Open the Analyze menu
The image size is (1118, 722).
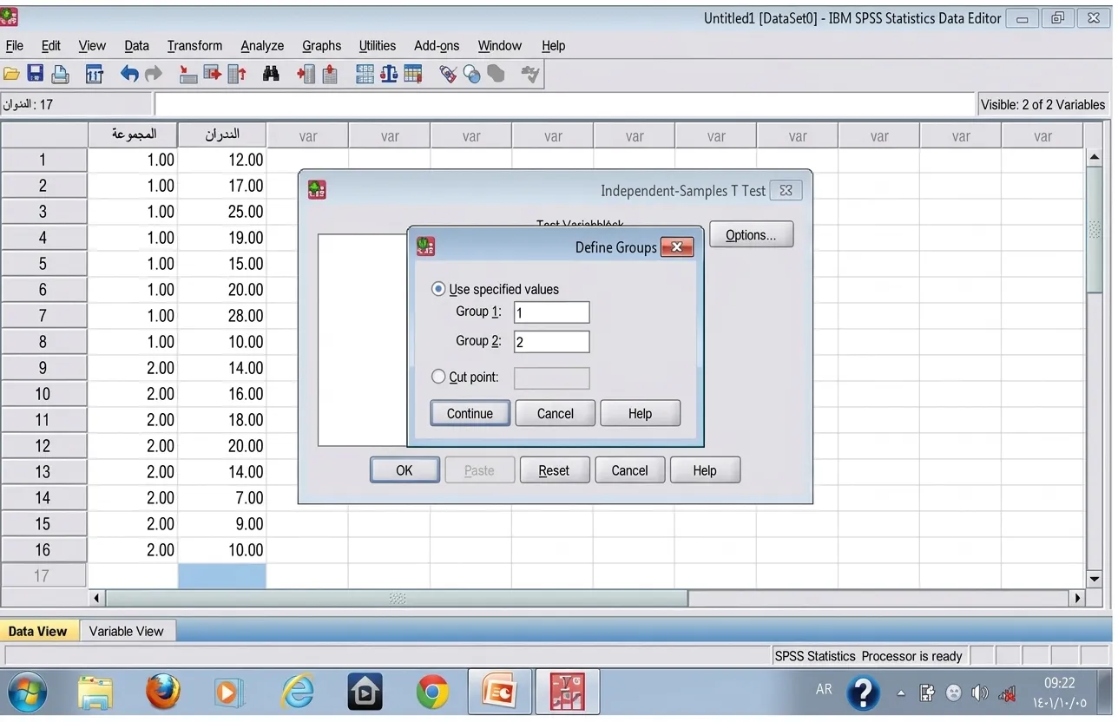[x=262, y=46]
